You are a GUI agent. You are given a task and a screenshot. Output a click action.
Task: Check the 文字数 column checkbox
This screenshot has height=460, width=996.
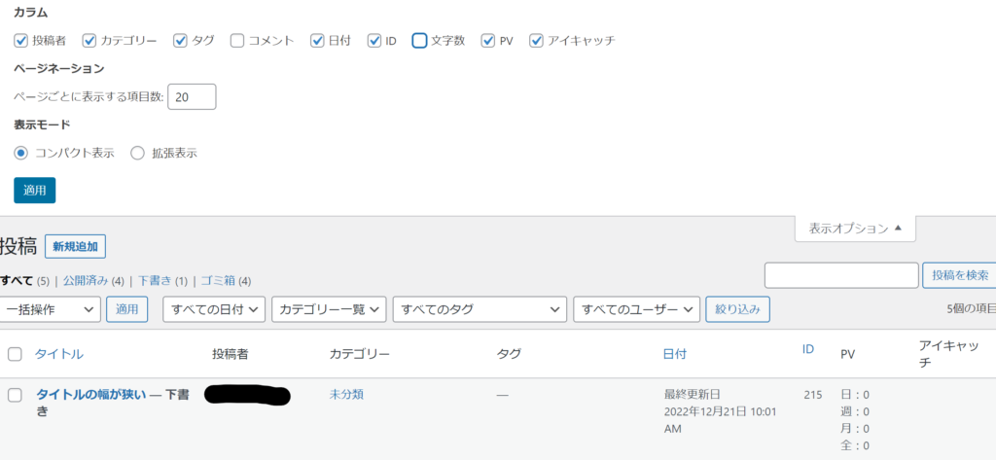point(420,41)
